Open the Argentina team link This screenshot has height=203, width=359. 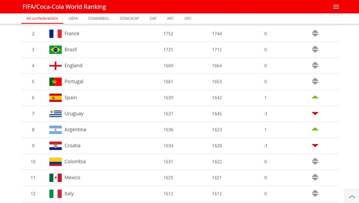pos(75,130)
